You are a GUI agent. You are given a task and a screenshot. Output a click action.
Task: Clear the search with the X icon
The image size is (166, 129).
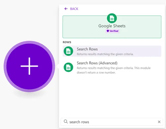coord(159,122)
